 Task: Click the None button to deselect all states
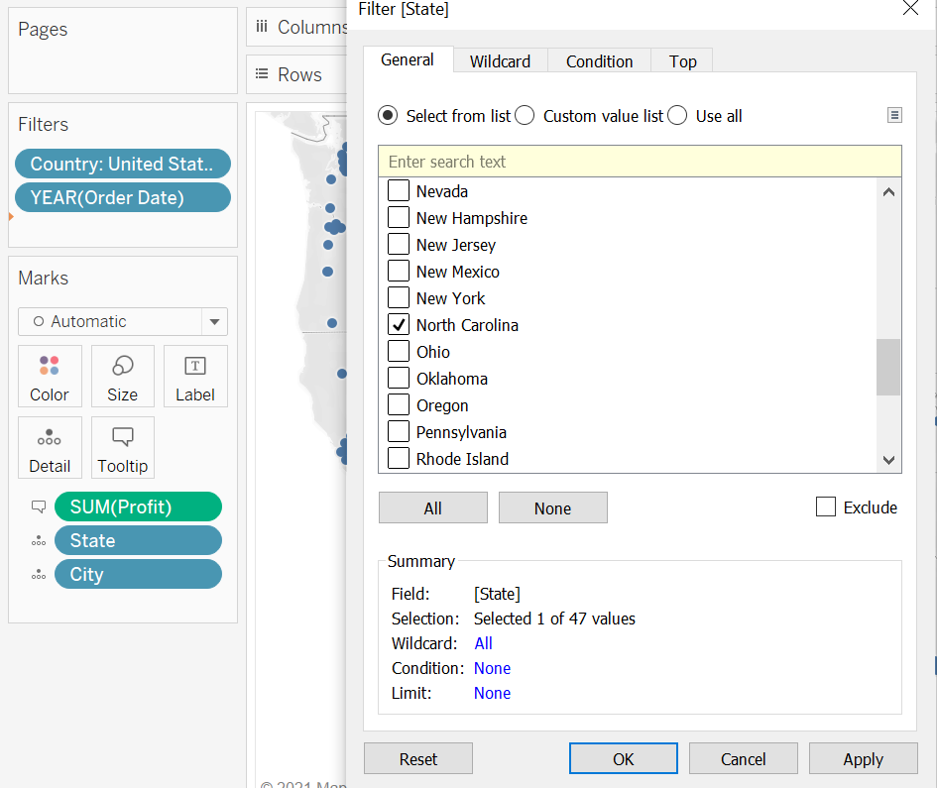[x=552, y=507]
